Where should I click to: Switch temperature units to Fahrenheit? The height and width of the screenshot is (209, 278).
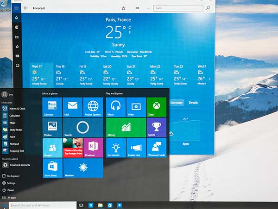(x=129, y=33)
